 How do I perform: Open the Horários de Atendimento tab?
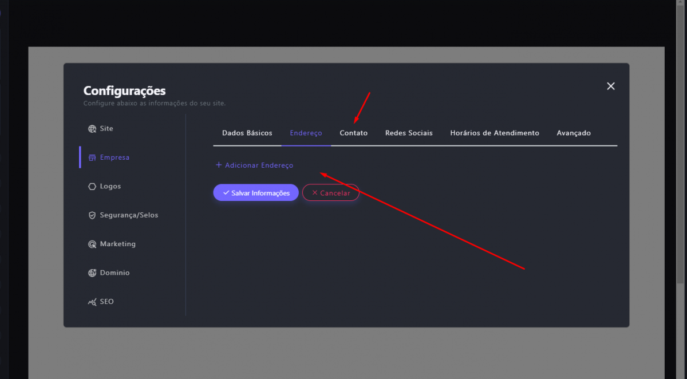[495, 133]
